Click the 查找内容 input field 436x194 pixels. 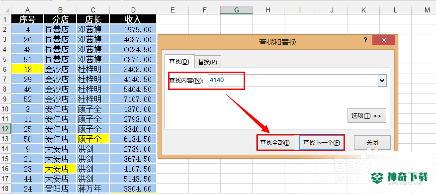click(293, 81)
